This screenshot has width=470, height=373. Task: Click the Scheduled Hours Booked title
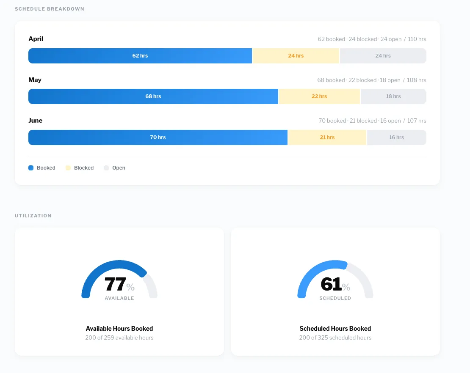[335, 329]
